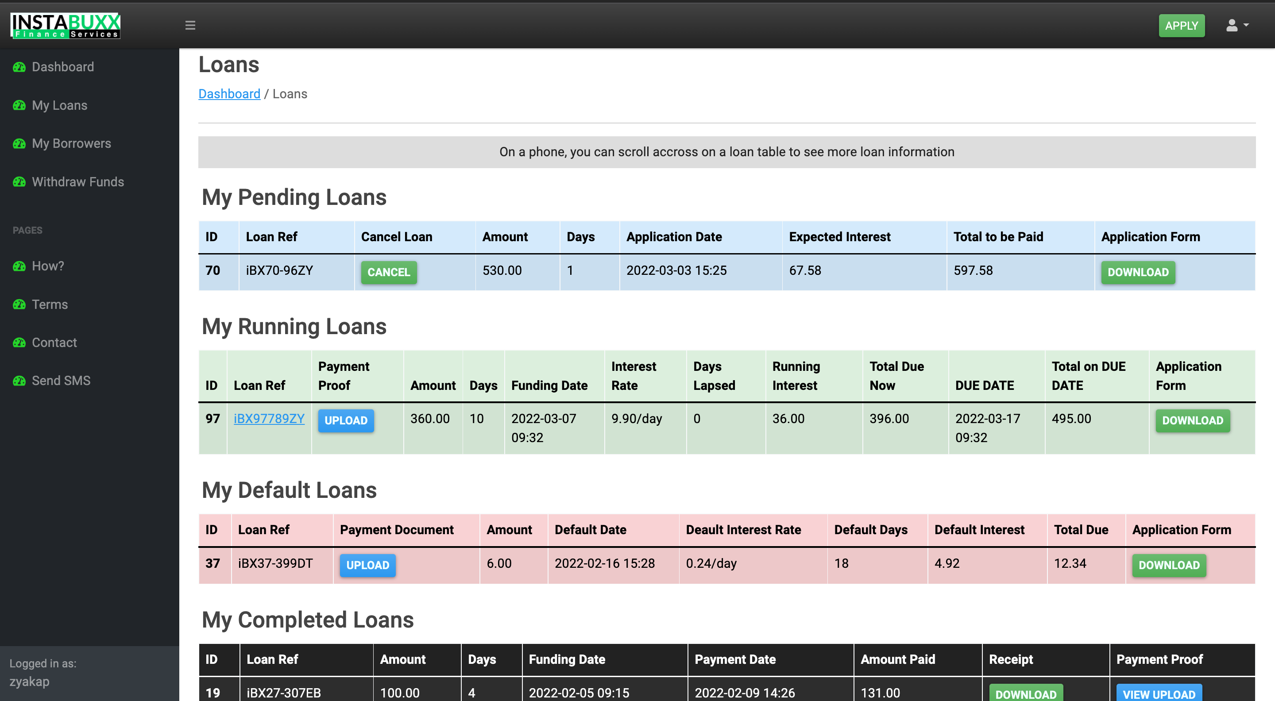This screenshot has height=701, width=1275.
Task: Click the Terms sidebar icon
Action: coord(19,304)
